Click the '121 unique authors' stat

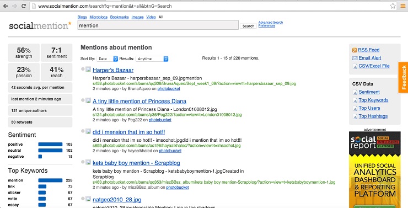(x=40, y=111)
